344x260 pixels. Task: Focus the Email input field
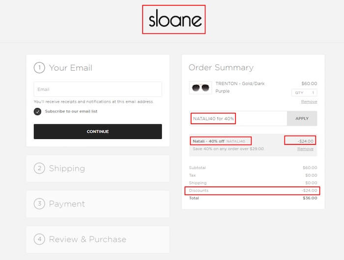98,89
